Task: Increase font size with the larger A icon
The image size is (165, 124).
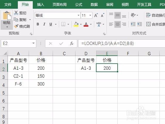Action: coord(96,15)
